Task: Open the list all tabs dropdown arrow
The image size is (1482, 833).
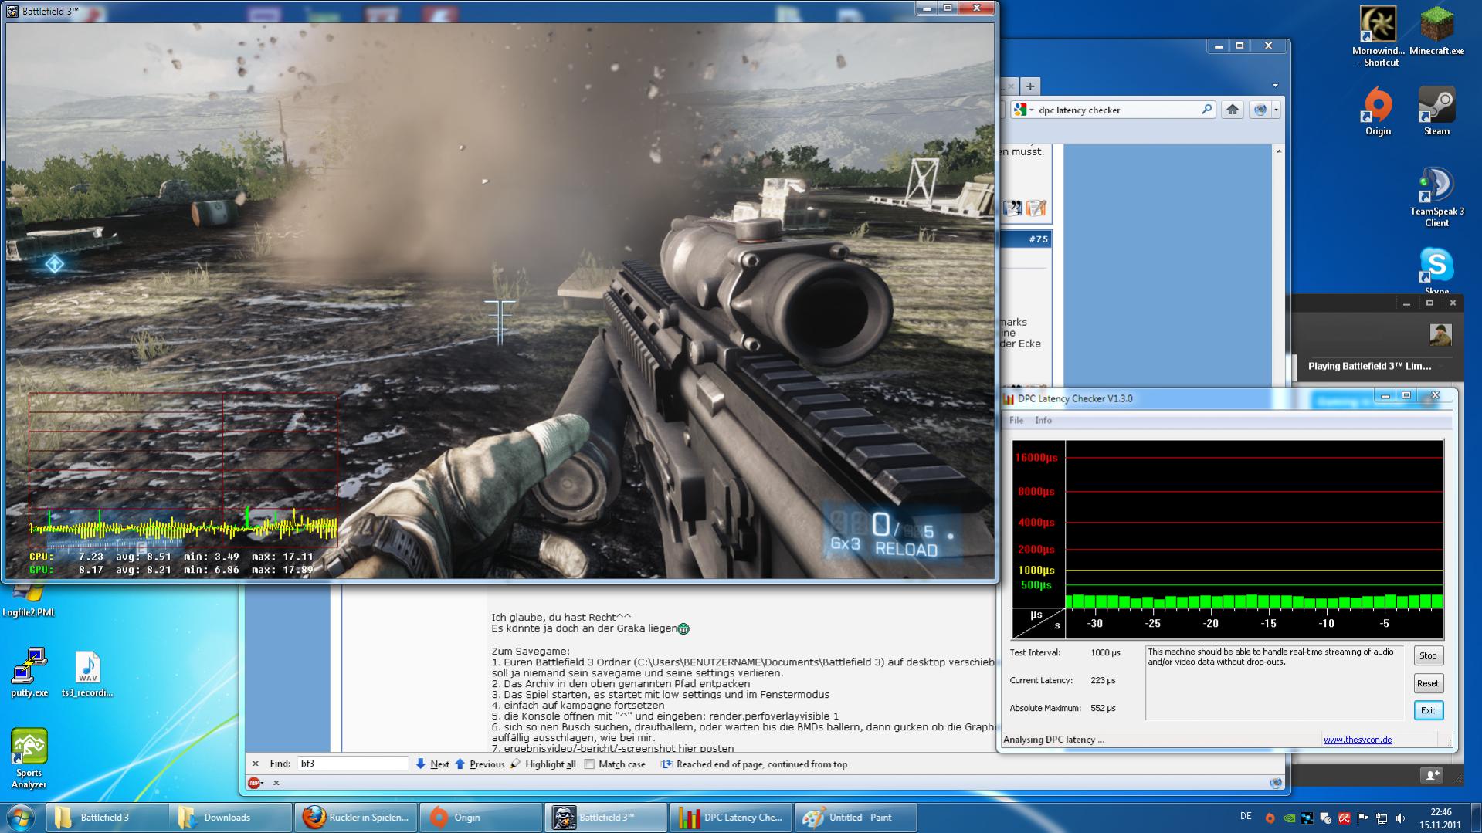Action: click(1275, 86)
